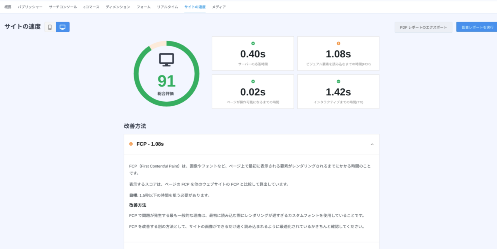The image size is (497, 249).
Task: Click インタラクティブまでの時間(TTI) label
Action: point(338,102)
